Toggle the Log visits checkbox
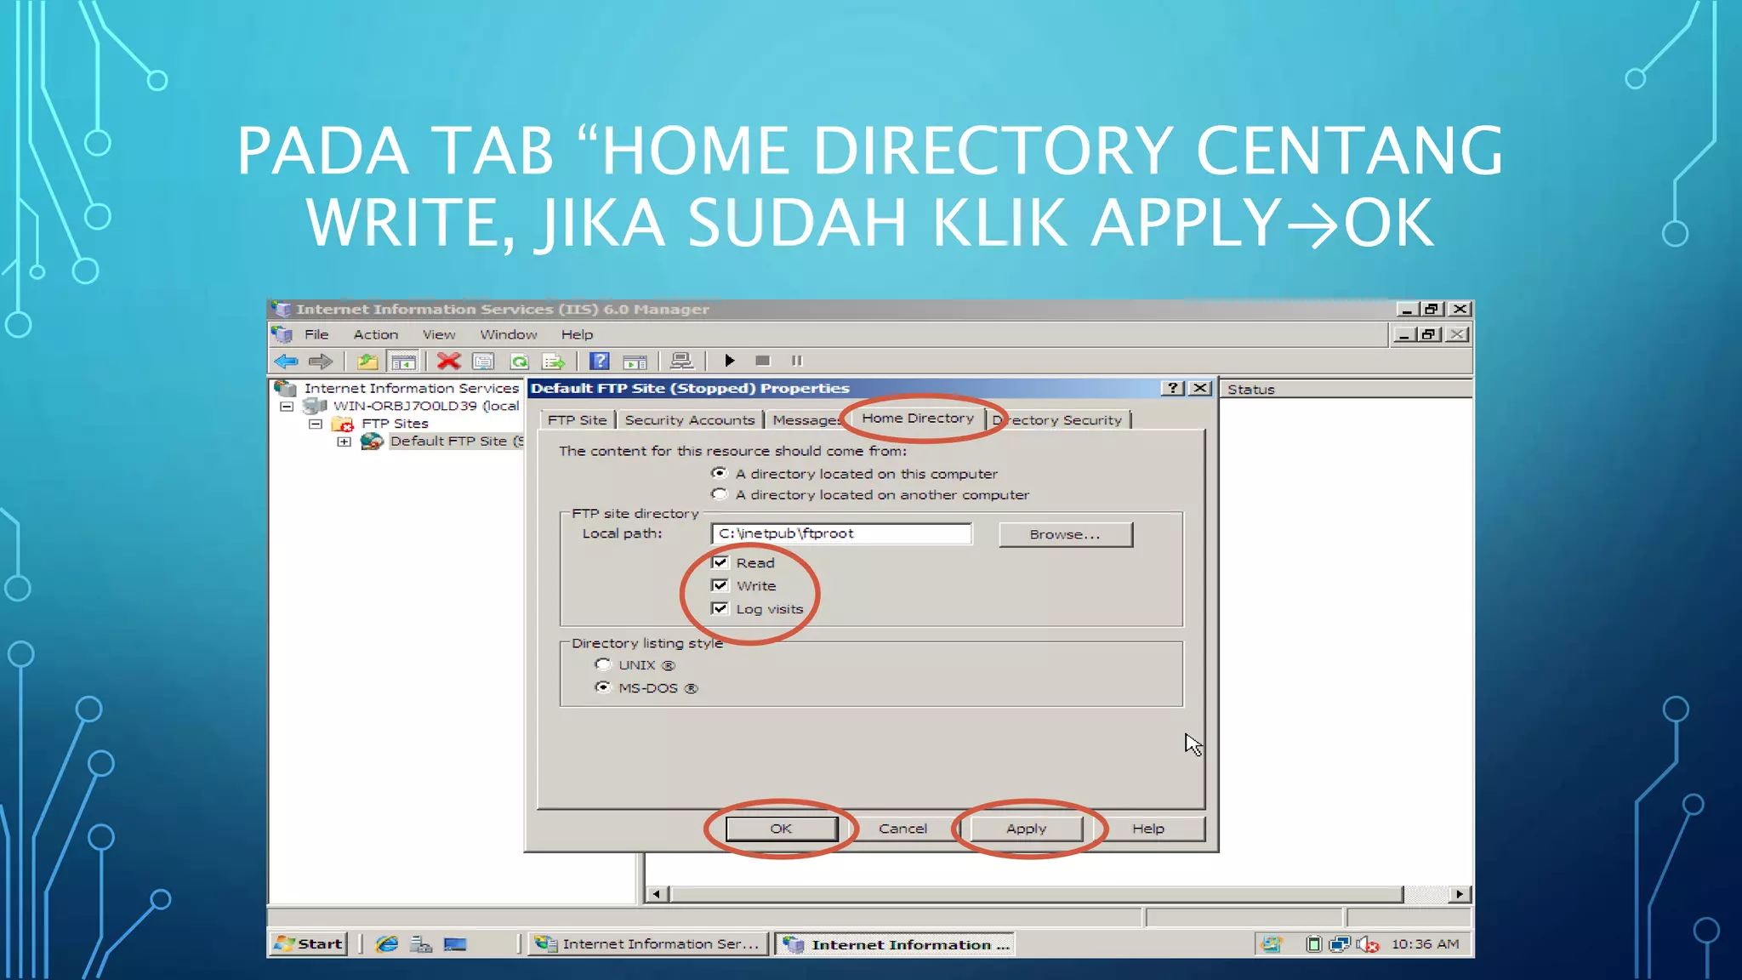 720,608
